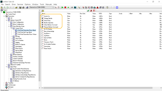Check the Jog Move + checkbox
The width and height of the screenshot is (162, 91).
pos(43,33)
